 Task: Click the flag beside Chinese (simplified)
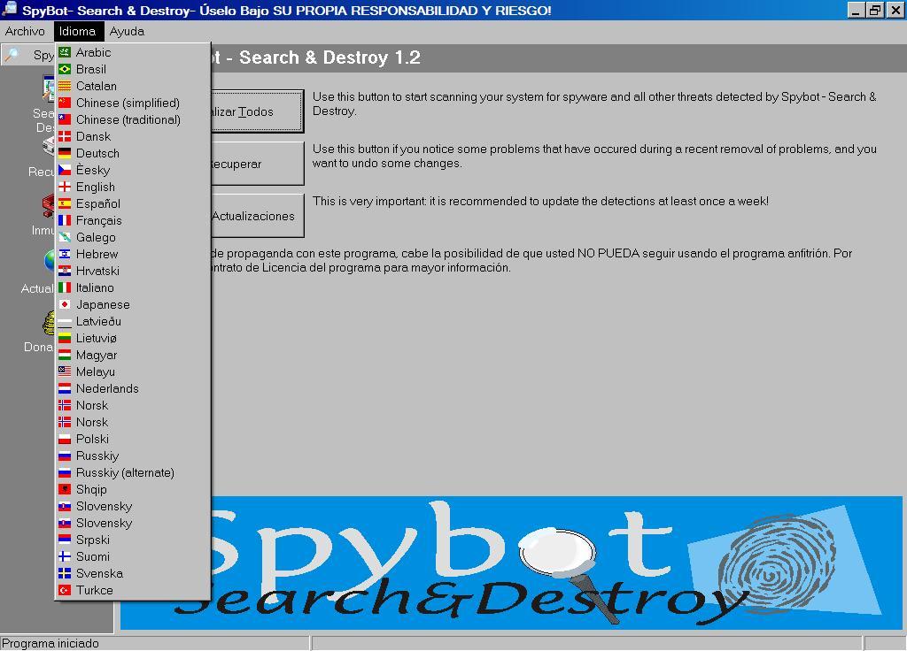[x=65, y=103]
